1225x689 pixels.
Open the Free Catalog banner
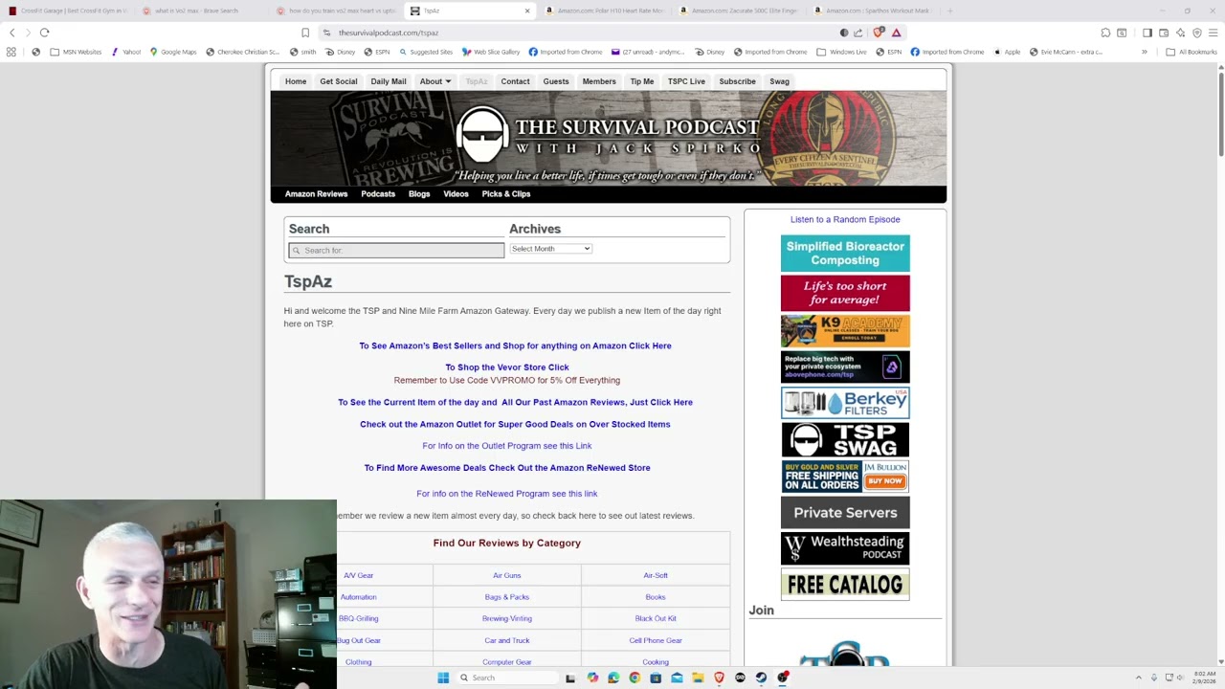845,585
